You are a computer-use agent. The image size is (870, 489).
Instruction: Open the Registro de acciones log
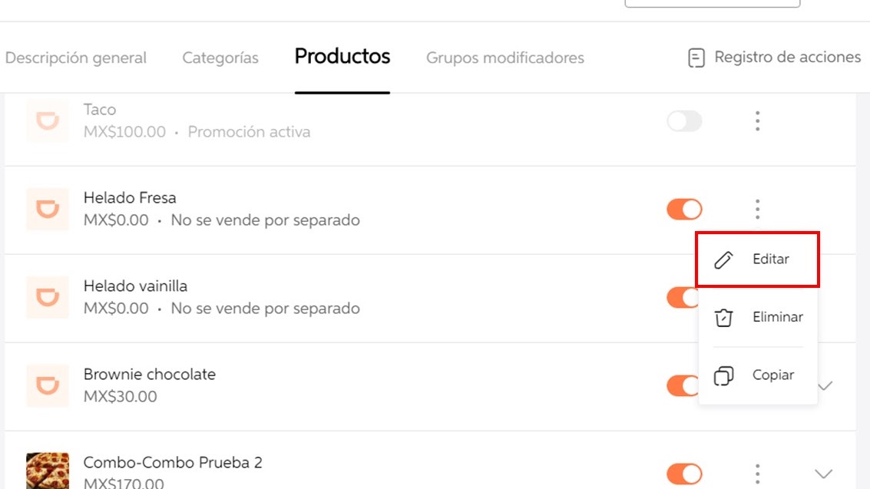tap(772, 57)
